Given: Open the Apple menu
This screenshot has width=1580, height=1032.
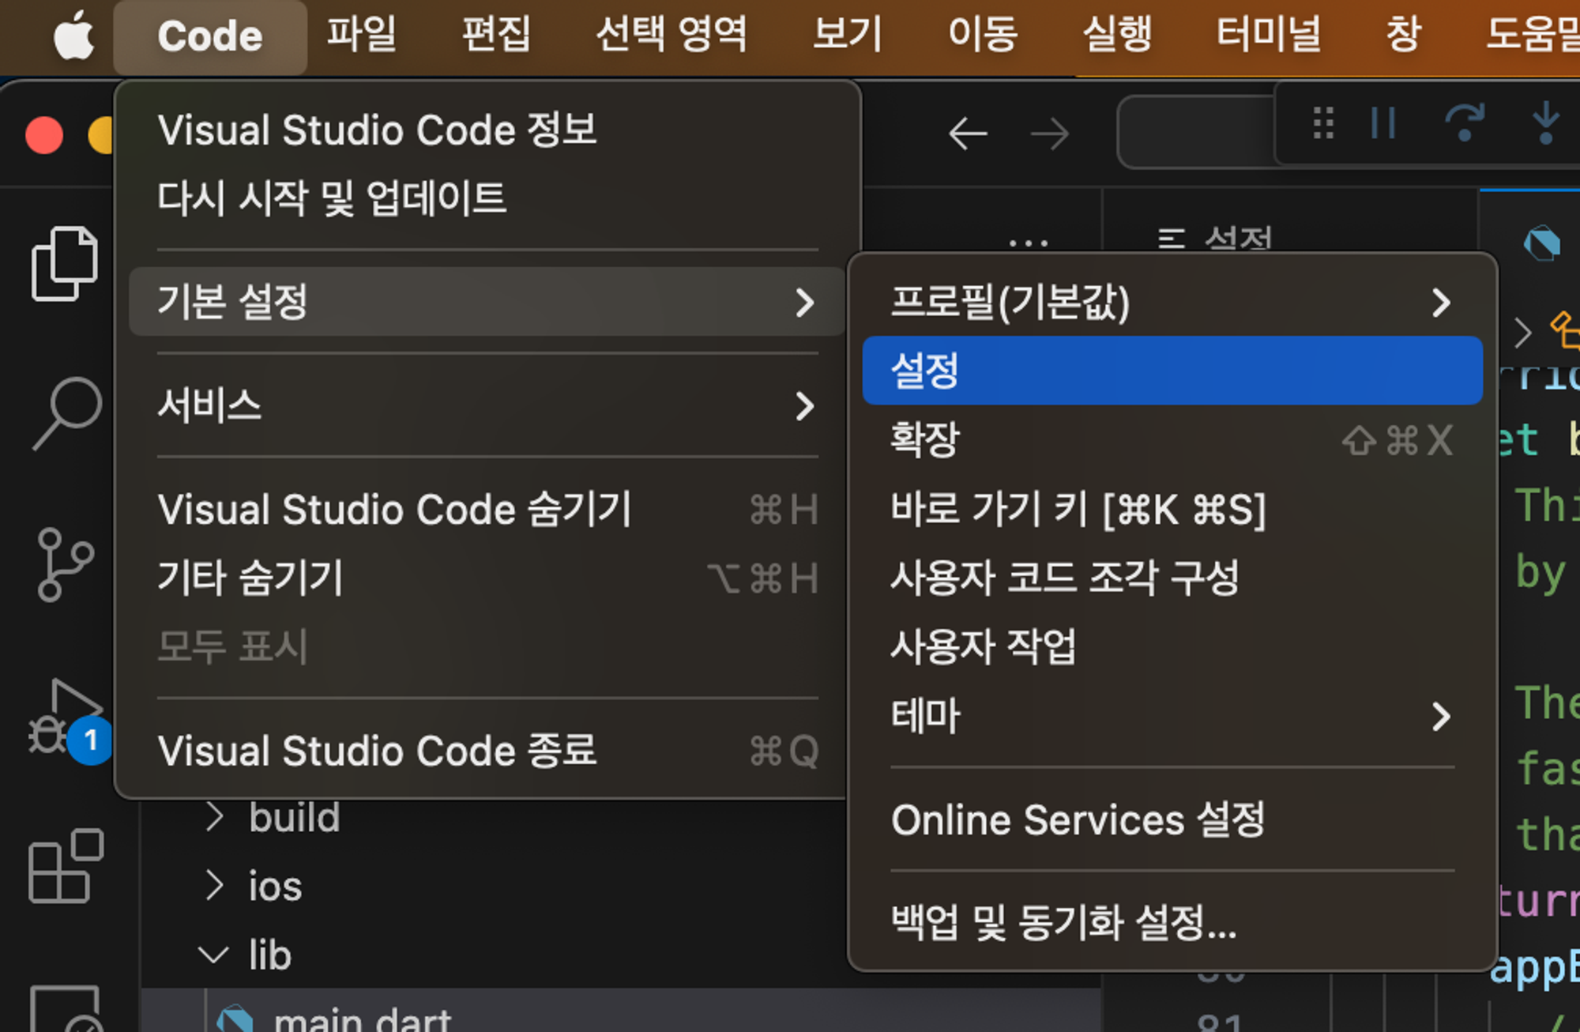Looking at the screenshot, I should (x=73, y=36).
